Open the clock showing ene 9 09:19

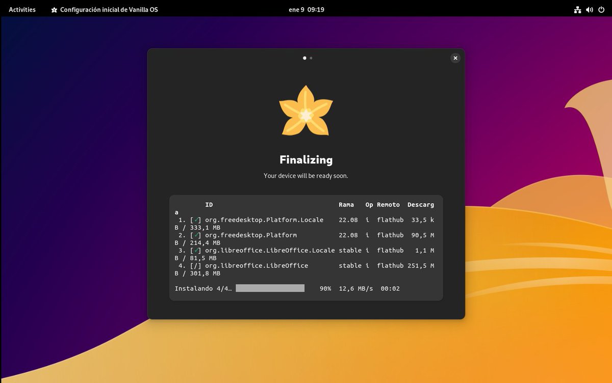(x=306, y=9)
